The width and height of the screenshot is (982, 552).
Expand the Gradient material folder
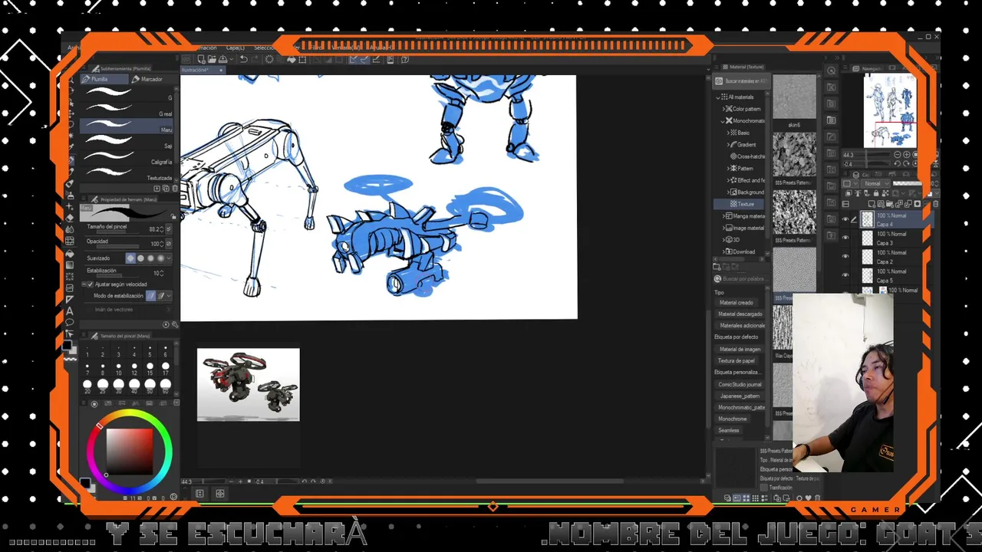tap(729, 145)
